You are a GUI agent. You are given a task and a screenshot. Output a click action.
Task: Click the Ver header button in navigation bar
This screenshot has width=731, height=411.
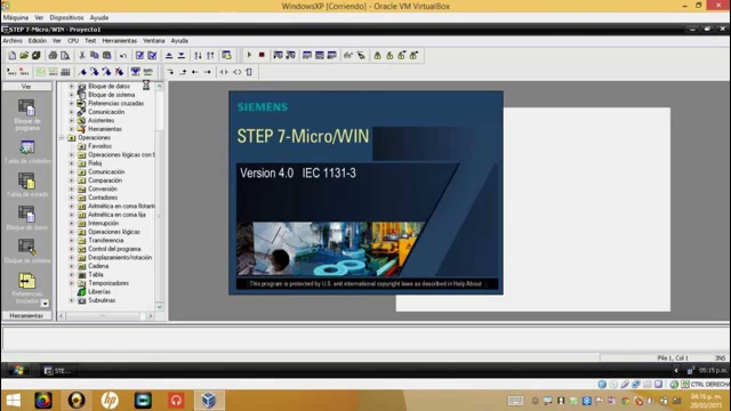click(x=26, y=87)
